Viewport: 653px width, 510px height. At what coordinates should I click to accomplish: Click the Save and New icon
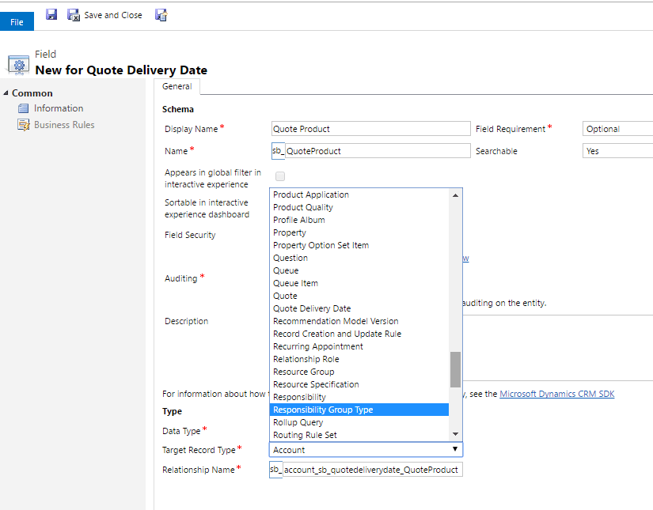tap(161, 14)
